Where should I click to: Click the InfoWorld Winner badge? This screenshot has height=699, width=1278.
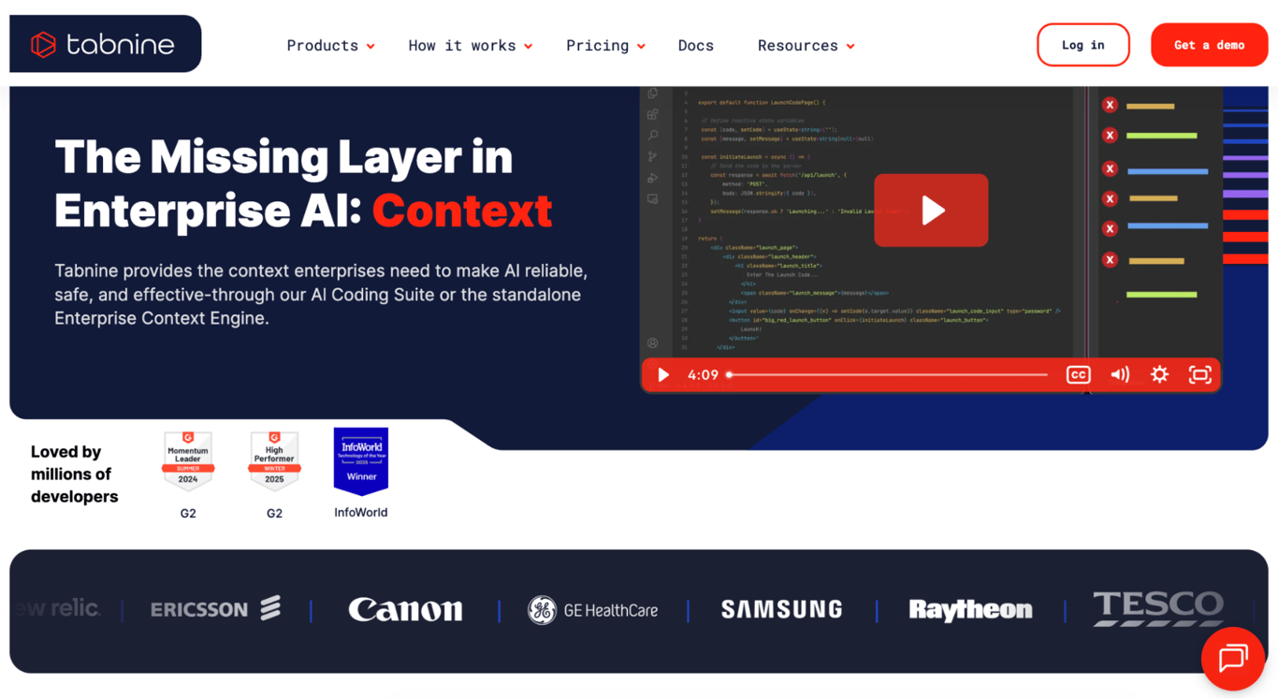[x=361, y=461]
